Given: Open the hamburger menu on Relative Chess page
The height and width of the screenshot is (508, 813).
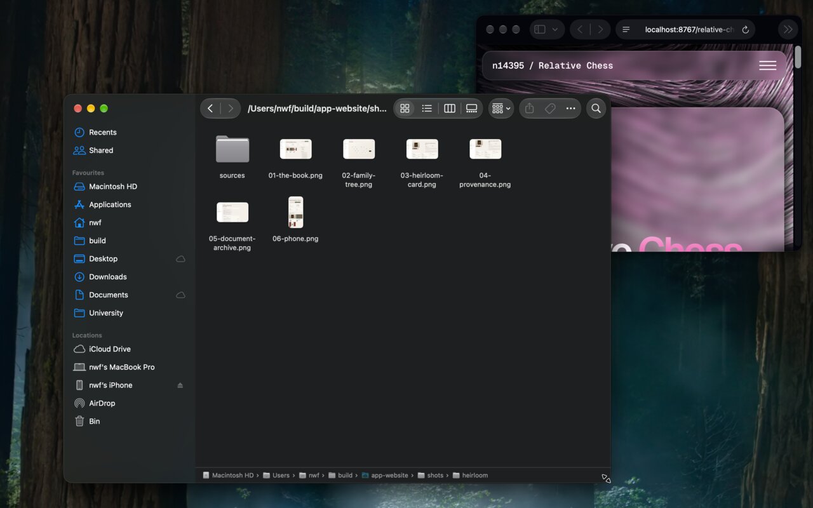Looking at the screenshot, I should [768, 65].
